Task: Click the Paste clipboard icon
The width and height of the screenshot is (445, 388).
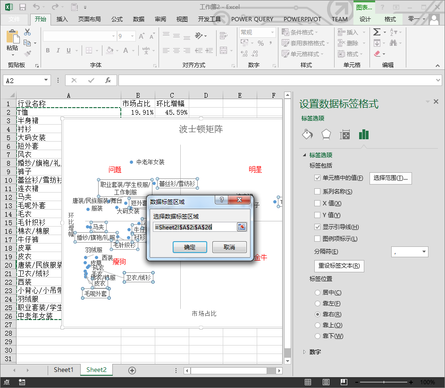Action: pos(12,37)
